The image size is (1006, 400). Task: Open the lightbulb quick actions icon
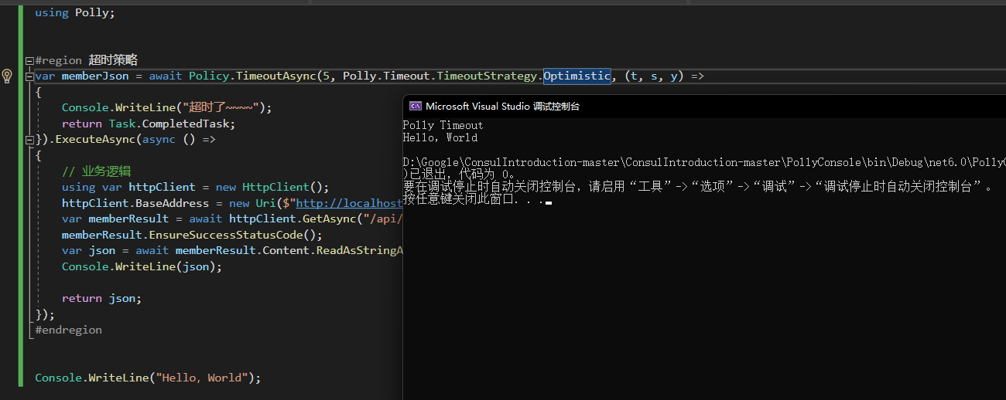pyautogui.click(x=7, y=76)
